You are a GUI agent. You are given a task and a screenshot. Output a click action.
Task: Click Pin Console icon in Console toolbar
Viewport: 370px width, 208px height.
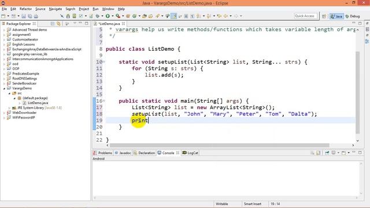(327, 153)
